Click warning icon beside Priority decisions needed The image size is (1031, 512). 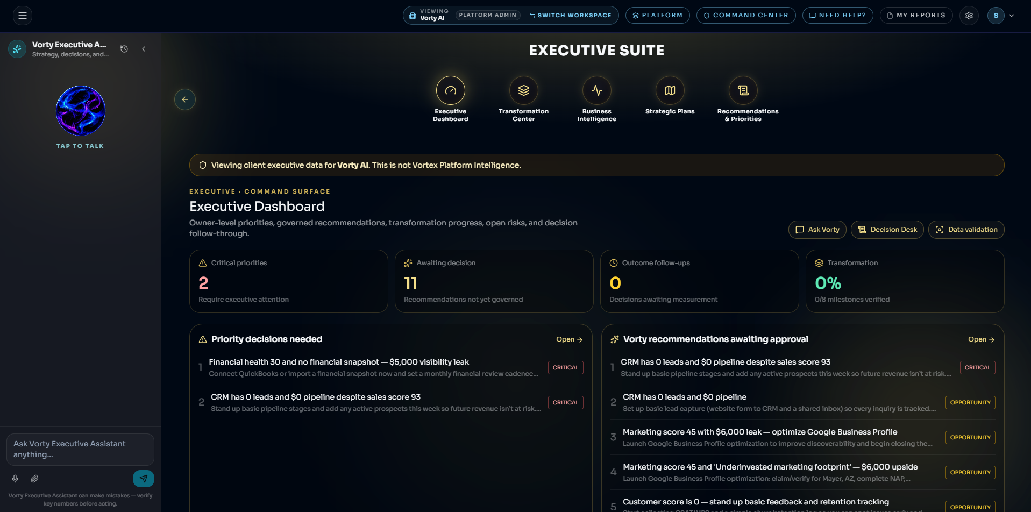coord(203,339)
